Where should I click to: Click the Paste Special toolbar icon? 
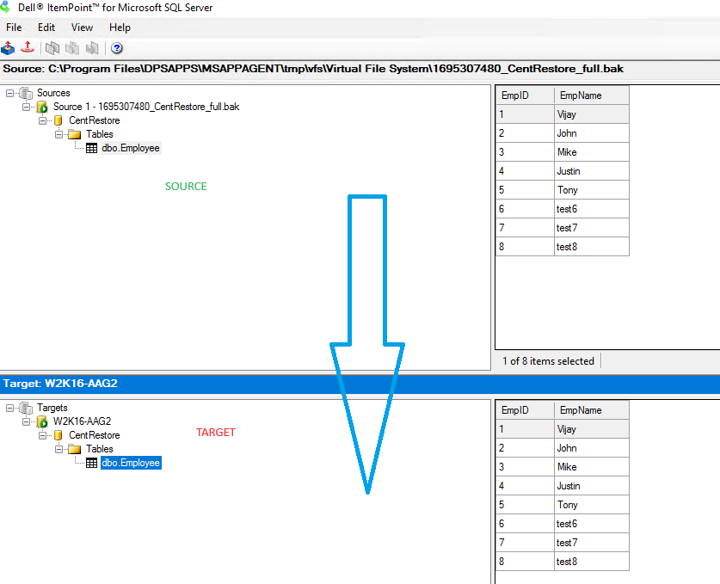(91, 49)
